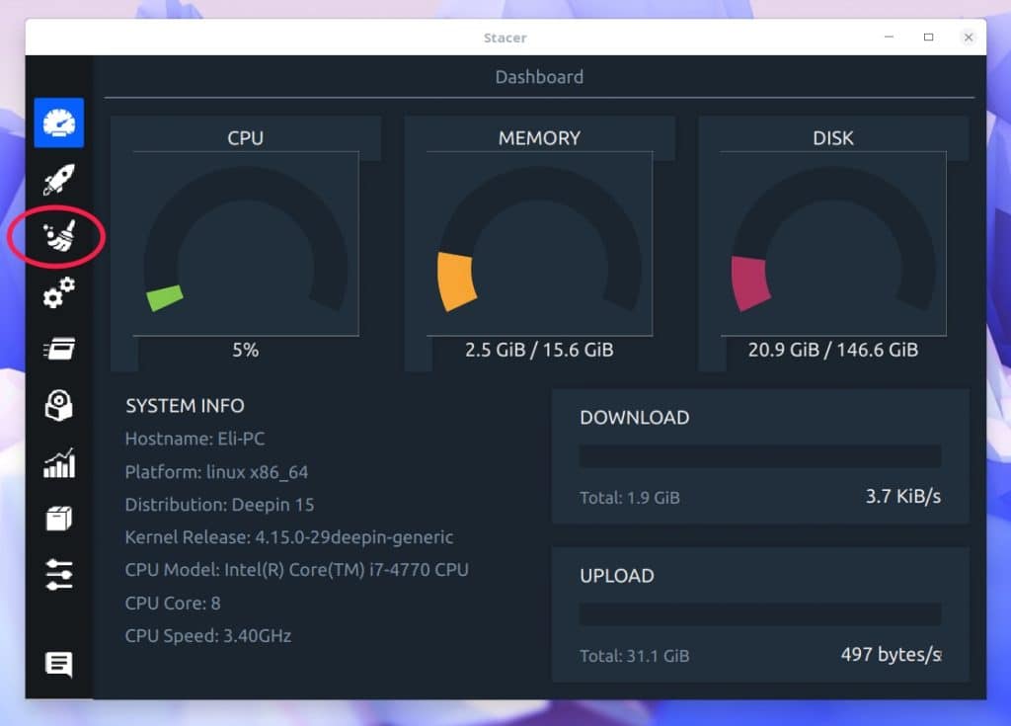This screenshot has height=726, width=1011.
Task: Click the download 'Total: 1.9 GiB' text
Action: click(x=630, y=498)
